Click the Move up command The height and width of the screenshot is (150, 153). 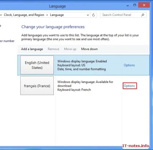70,49
